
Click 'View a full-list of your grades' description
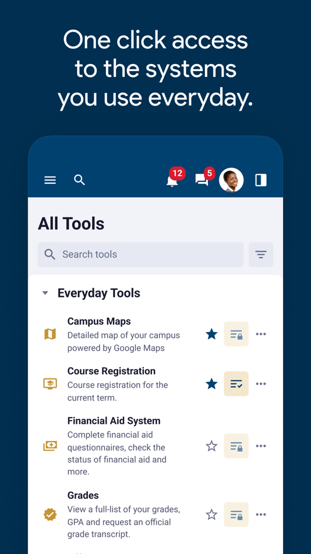click(124, 522)
